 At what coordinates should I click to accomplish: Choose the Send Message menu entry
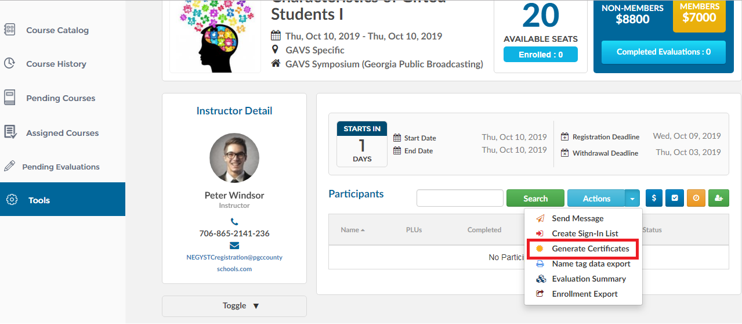tap(577, 218)
